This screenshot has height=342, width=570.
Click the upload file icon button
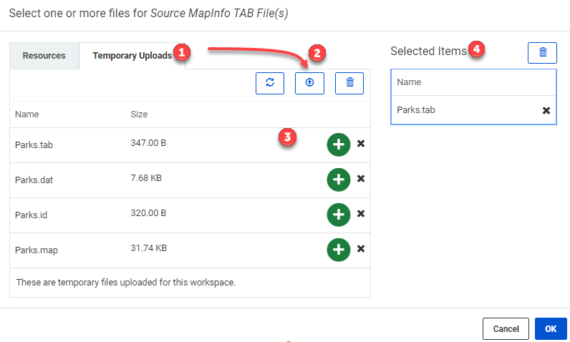point(309,83)
